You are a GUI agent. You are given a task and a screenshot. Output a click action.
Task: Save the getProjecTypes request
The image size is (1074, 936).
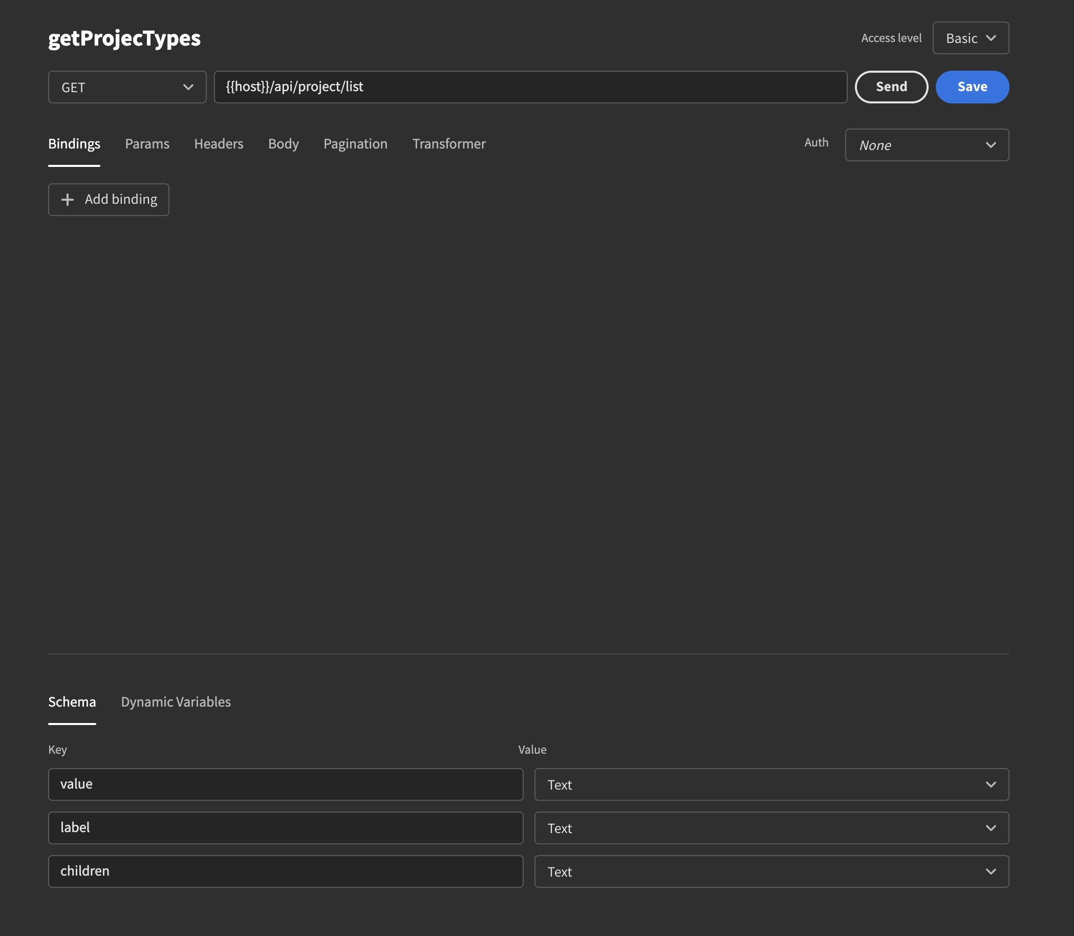coord(972,87)
